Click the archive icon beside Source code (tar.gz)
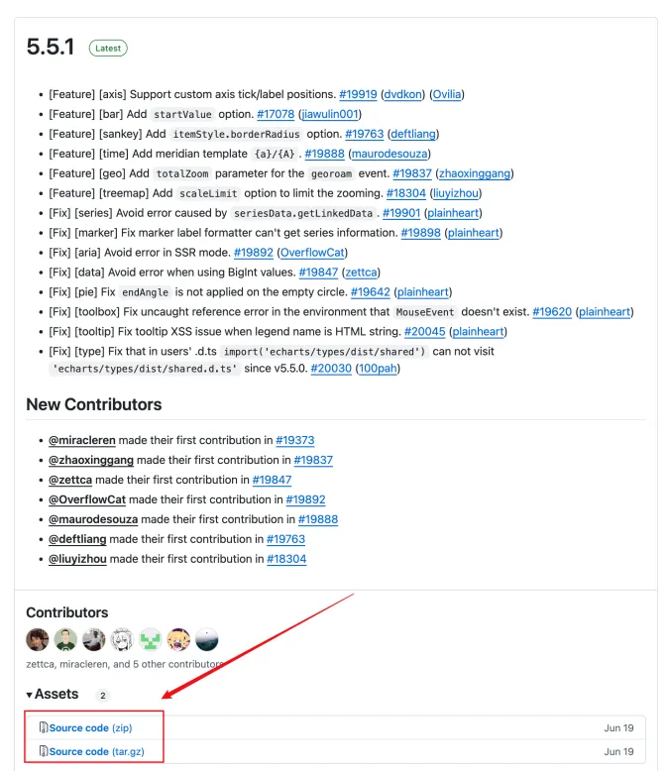Image resolution: width=668 pixels, height=771 pixels. [x=44, y=751]
